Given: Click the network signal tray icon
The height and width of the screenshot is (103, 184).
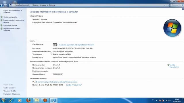Looking at the screenshot, I should [x=166, y=100].
